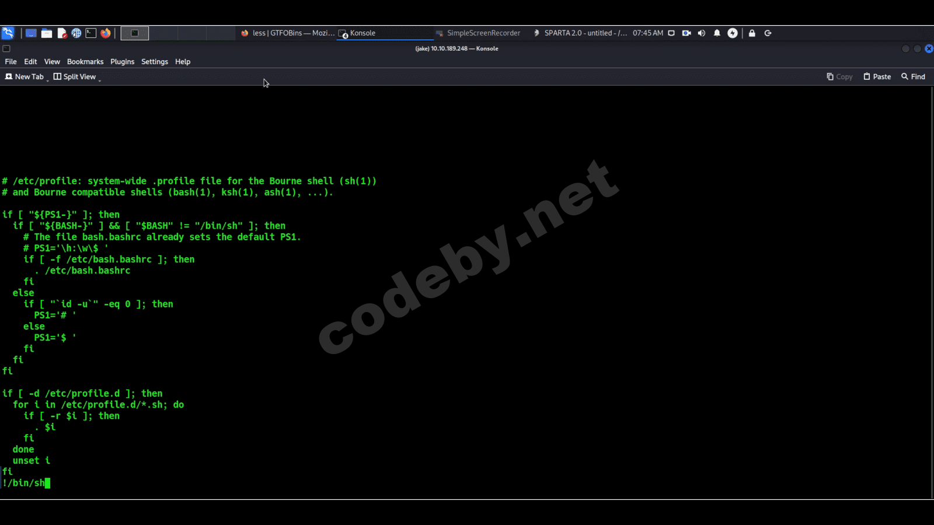Click the "PS1='$ '" line

pos(55,338)
